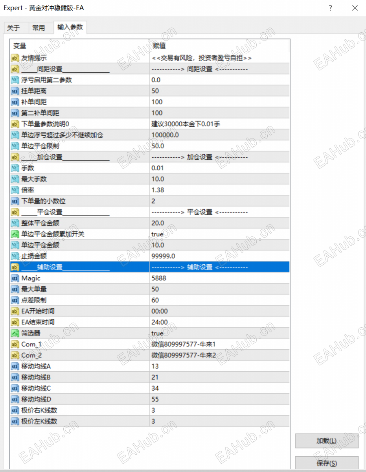
Task: Click the integer icon beside 点差限制
Action: pyautogui.click(x=15, y=300)
